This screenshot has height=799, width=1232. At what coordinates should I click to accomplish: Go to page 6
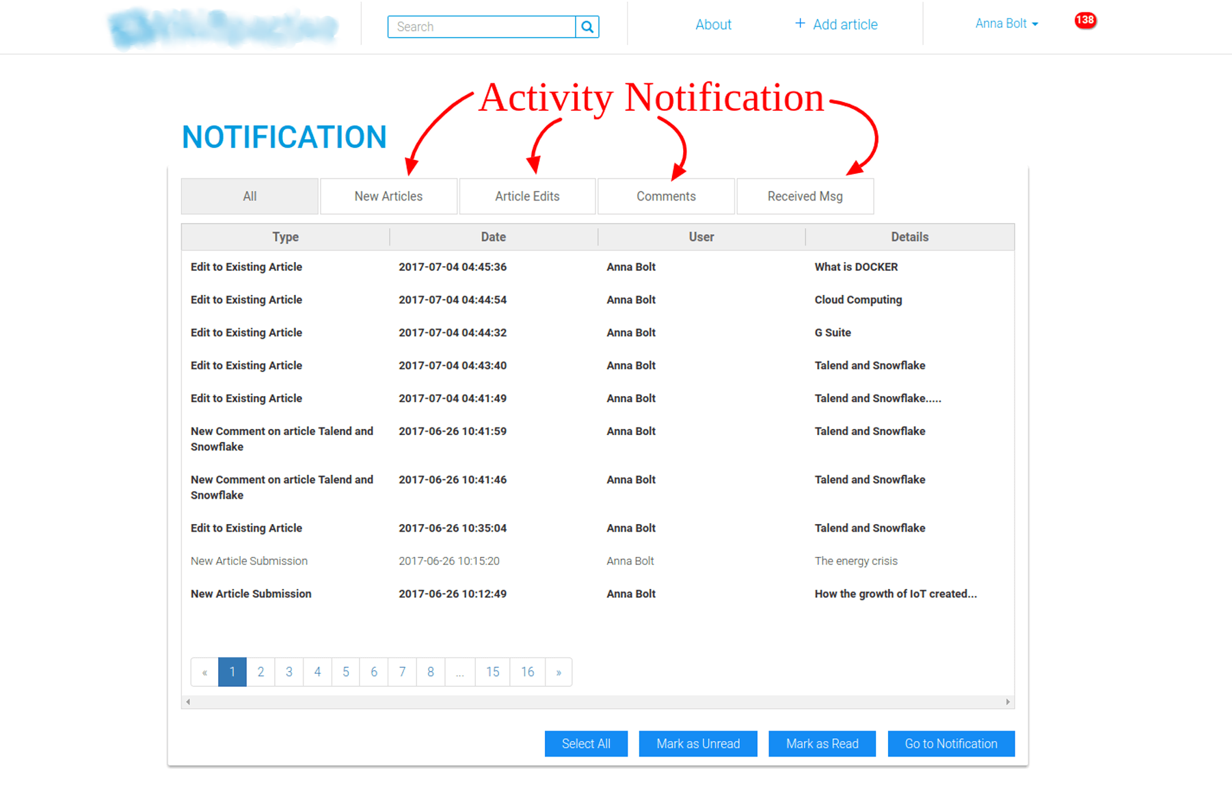tap(374, 672)
